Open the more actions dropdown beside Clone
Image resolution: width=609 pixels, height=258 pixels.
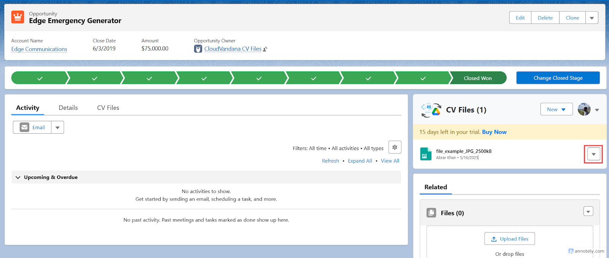[x=592, y=18]
